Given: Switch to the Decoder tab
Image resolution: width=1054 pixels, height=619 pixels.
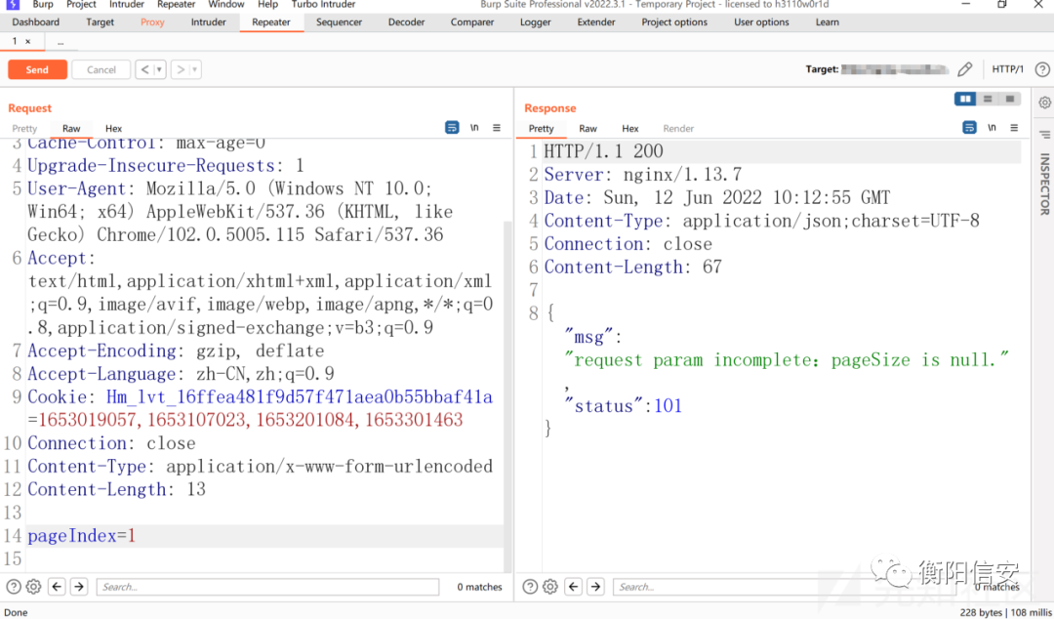Looking at the screenshot, I should (x=407, y=22).
